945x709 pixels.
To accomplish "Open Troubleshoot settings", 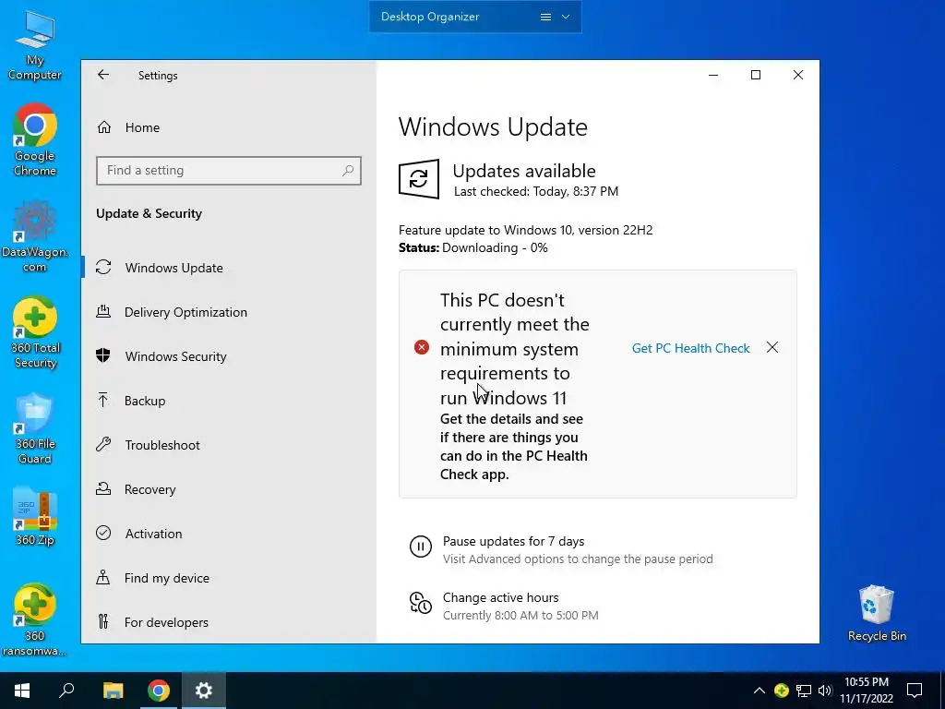I will pyautogui.click(x=229, y=445).
